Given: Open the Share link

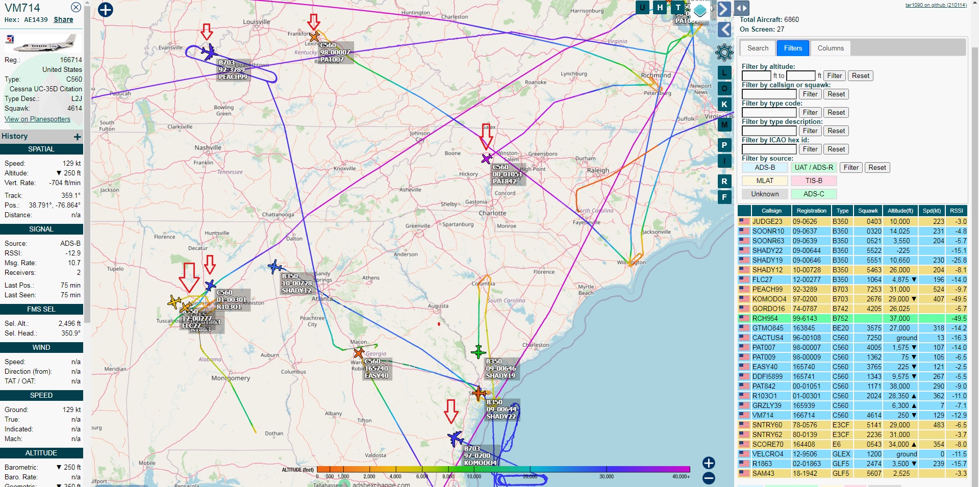Looking at the screenshot, I should pyautogui.click(x=63, y=19).
